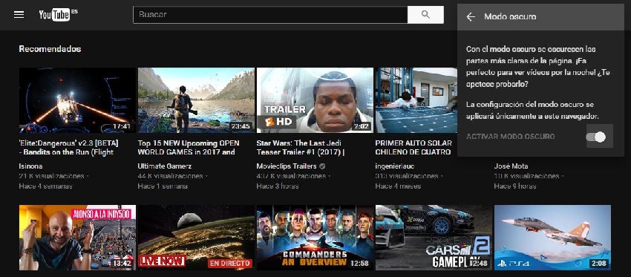Click in the Buscar search field
Image resolution: width=631 pixels, height=277 pixels.
click(270, 15)
